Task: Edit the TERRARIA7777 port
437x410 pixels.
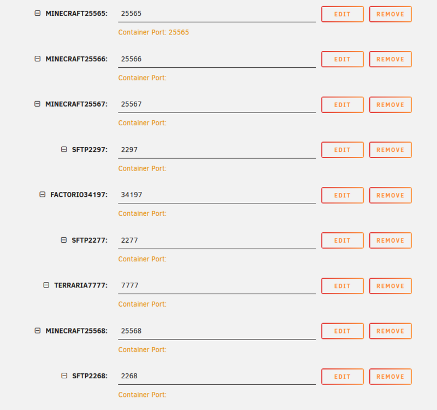Action: click(x=342, y=286)
